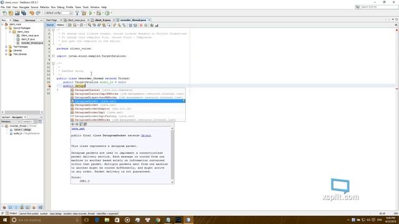
Task: Click the Redo toolbar icon
Action: 38,13
